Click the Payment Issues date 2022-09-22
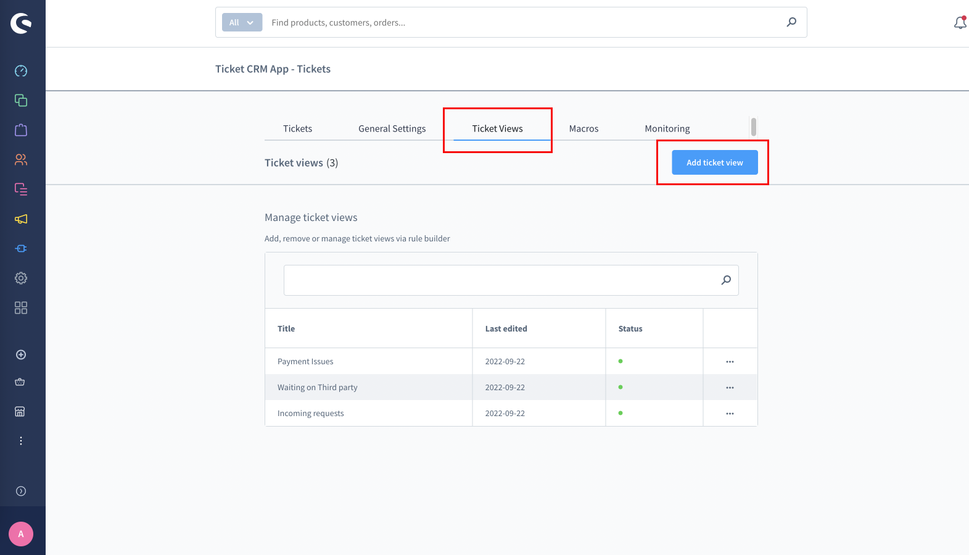969x555 pixels. pos(505,362)
